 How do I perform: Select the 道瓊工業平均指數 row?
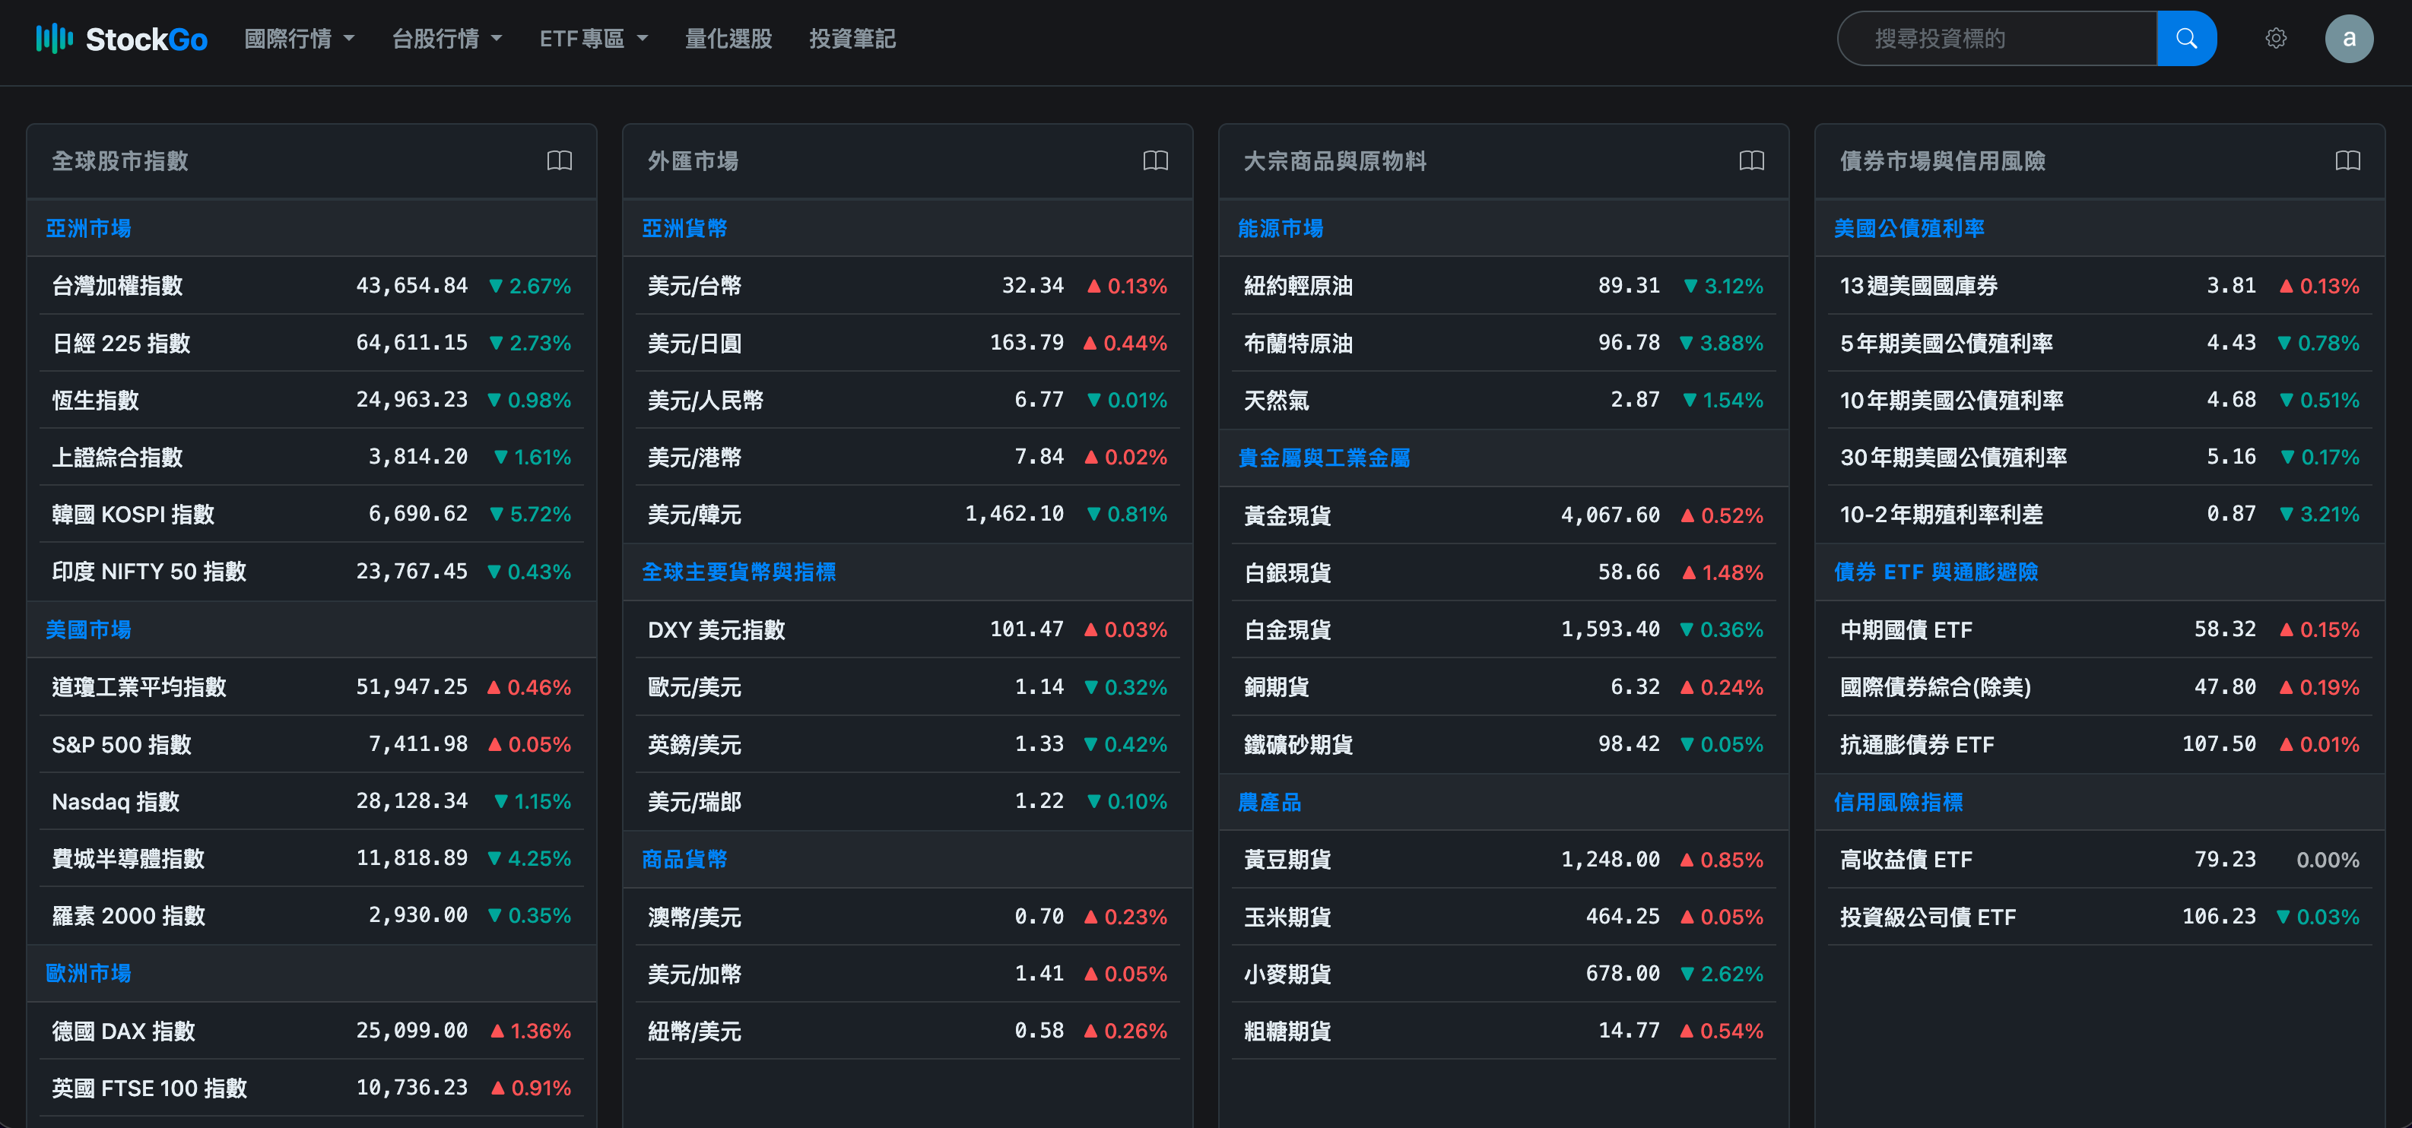tap(312, 687)
